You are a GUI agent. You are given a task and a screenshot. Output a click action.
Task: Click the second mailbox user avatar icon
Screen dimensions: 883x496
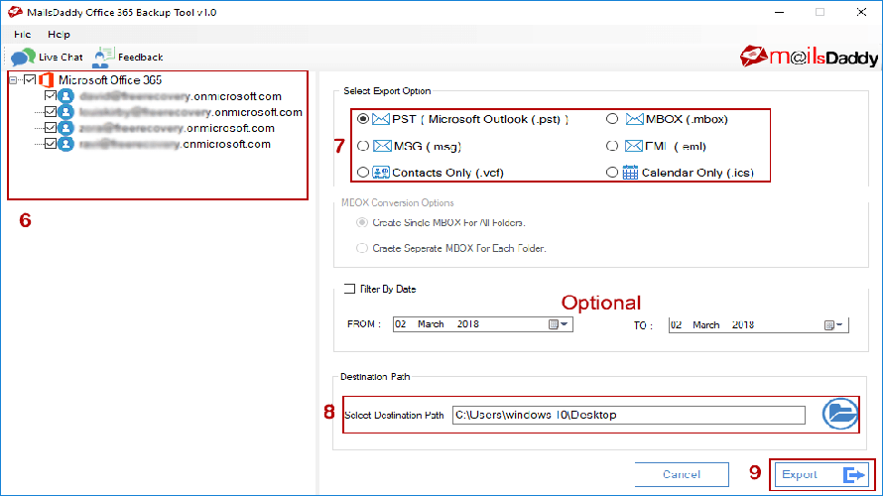coord(65,112)
